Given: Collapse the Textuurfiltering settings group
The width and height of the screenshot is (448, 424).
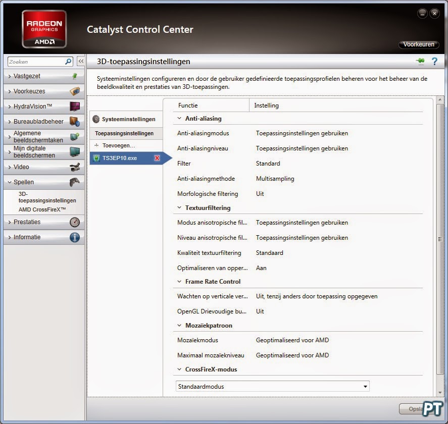Looking at the screenshot, I should click(179, 207).
